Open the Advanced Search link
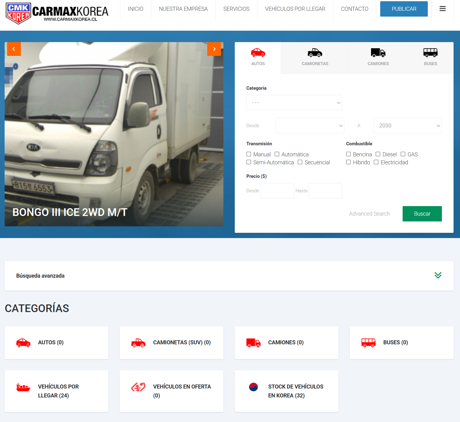This screenshot has height=422, width=460. [x=369, y=214]
